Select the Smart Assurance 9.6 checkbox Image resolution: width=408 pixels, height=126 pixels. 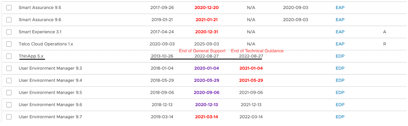(9, 19)
